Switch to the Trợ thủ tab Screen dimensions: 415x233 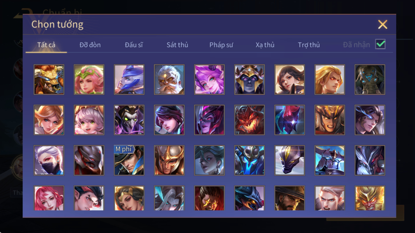[x=309, y=45]
